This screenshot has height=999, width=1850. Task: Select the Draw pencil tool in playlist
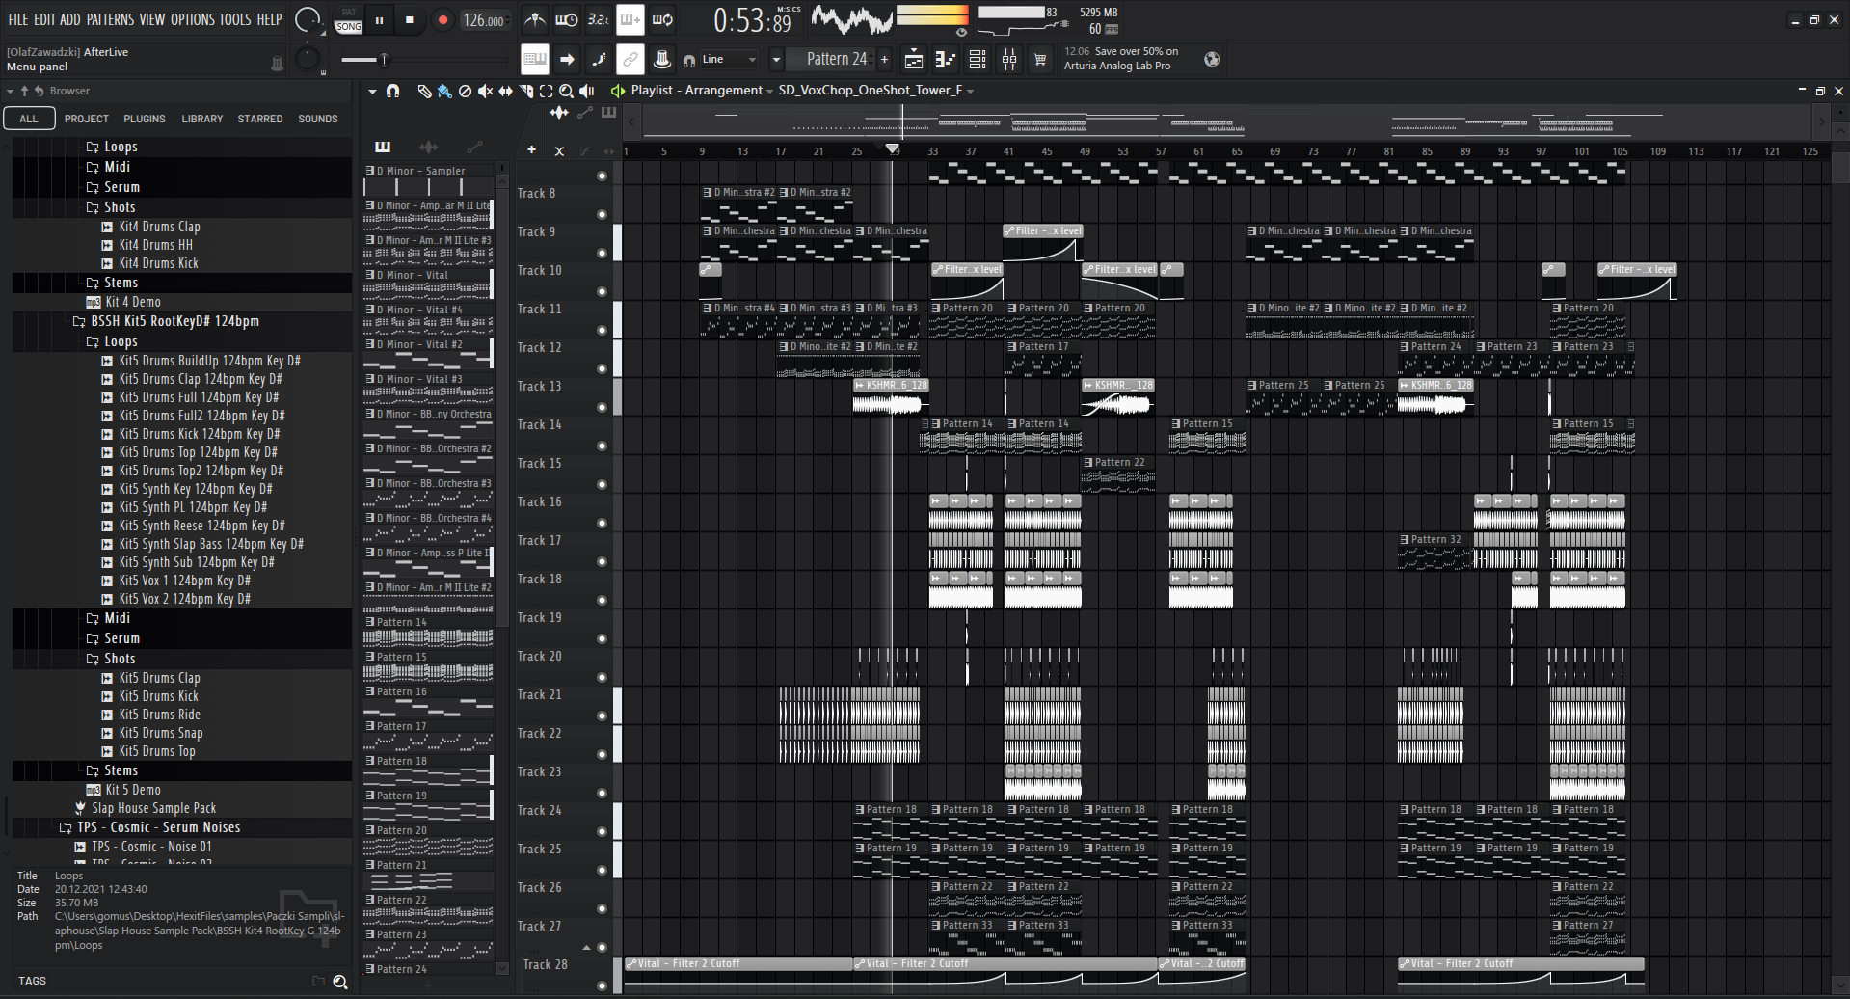(424, 91)
